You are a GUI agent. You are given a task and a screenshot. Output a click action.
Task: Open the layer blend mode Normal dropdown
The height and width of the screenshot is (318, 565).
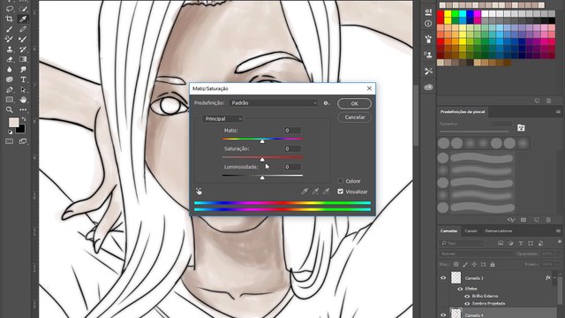coord(477,254)
